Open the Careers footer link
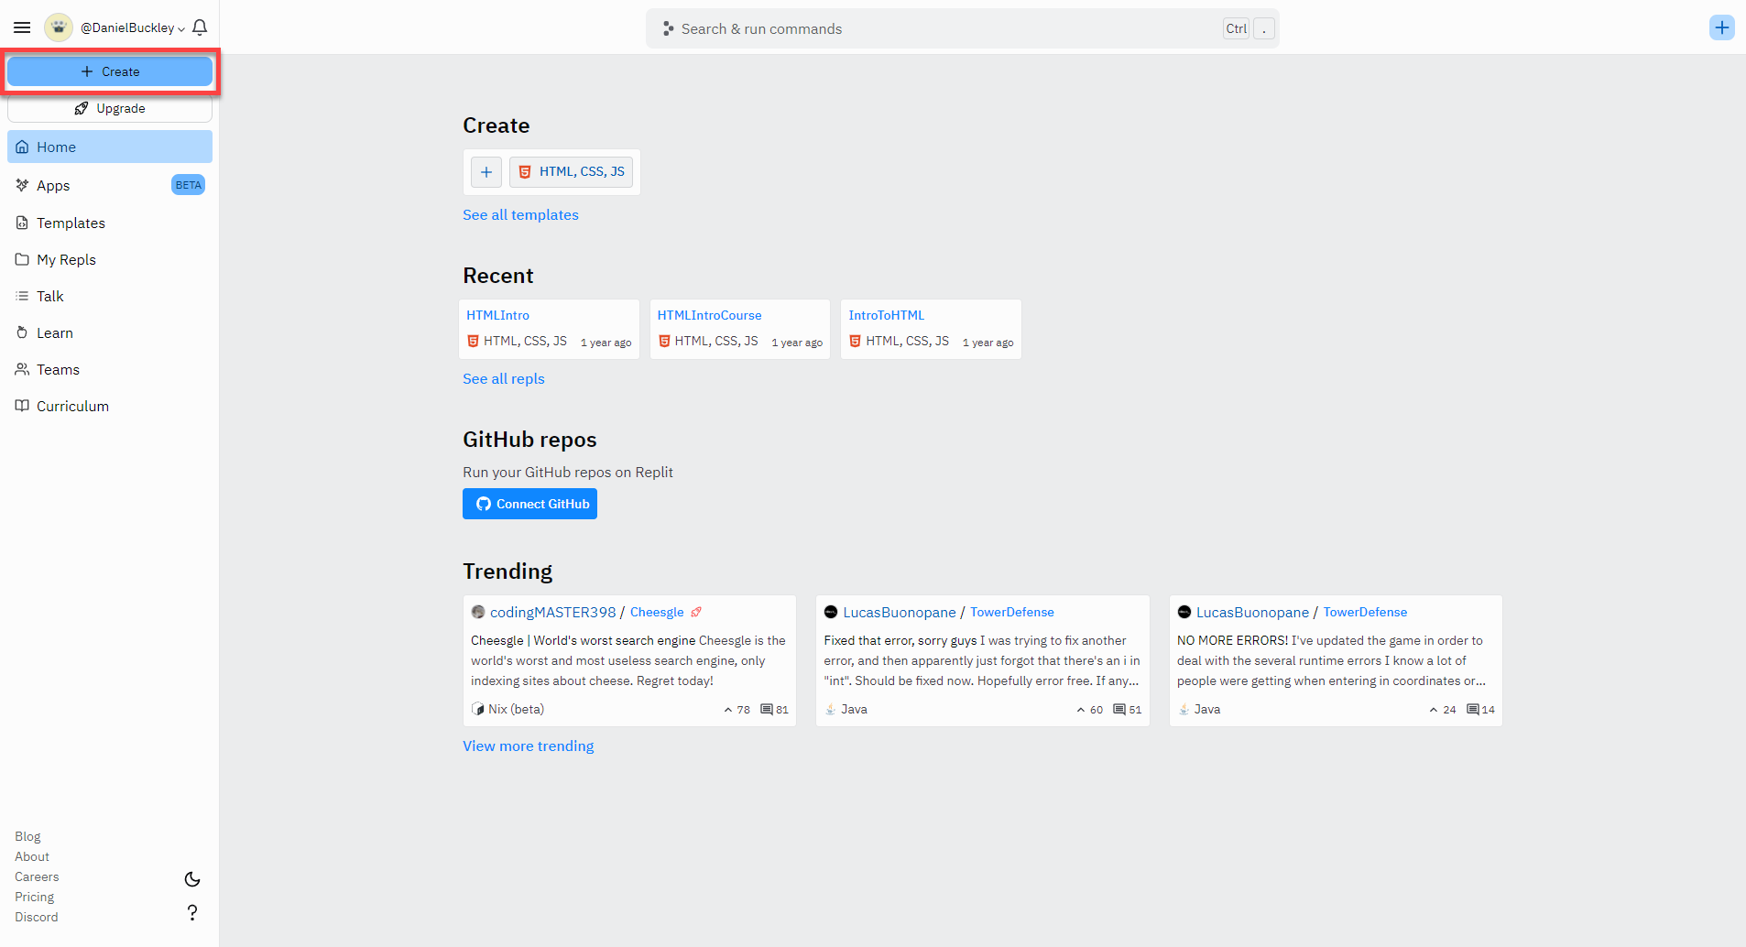Image resolution: width=1746 pixels, height=947 pixels. click(37, 876)
